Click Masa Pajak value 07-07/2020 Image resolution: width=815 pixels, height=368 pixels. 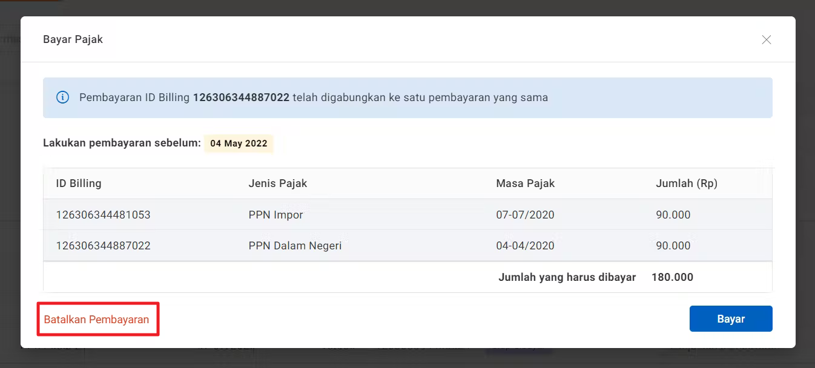point(525,215)
